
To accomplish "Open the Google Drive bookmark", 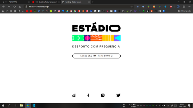I will (67, 11).
